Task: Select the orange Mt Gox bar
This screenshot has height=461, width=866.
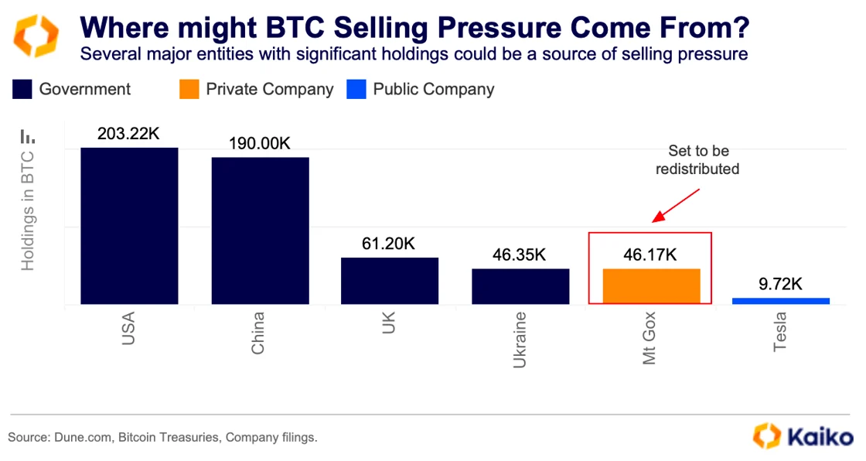Action: point(651,286)
